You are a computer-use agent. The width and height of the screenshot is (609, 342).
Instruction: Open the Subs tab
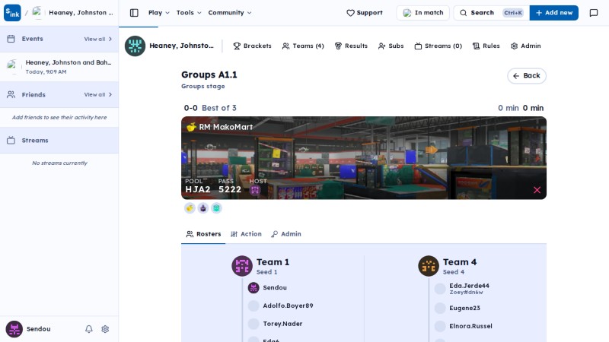tap(391, 46)
